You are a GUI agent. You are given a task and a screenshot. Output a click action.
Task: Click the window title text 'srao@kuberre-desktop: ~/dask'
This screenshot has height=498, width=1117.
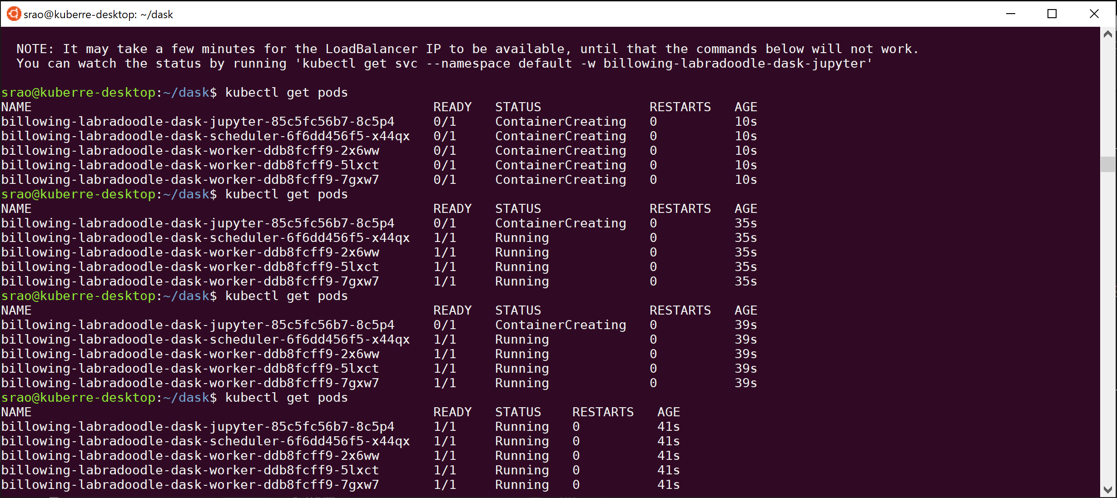[98, 15]
